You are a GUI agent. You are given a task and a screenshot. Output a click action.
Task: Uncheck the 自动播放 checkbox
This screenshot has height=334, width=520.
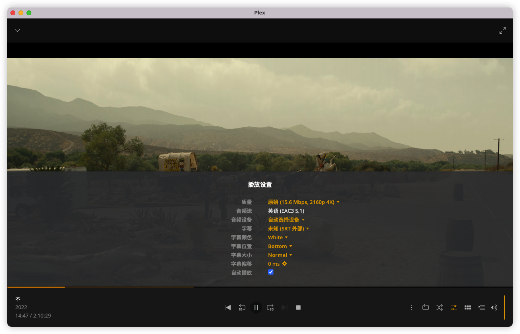271,272
